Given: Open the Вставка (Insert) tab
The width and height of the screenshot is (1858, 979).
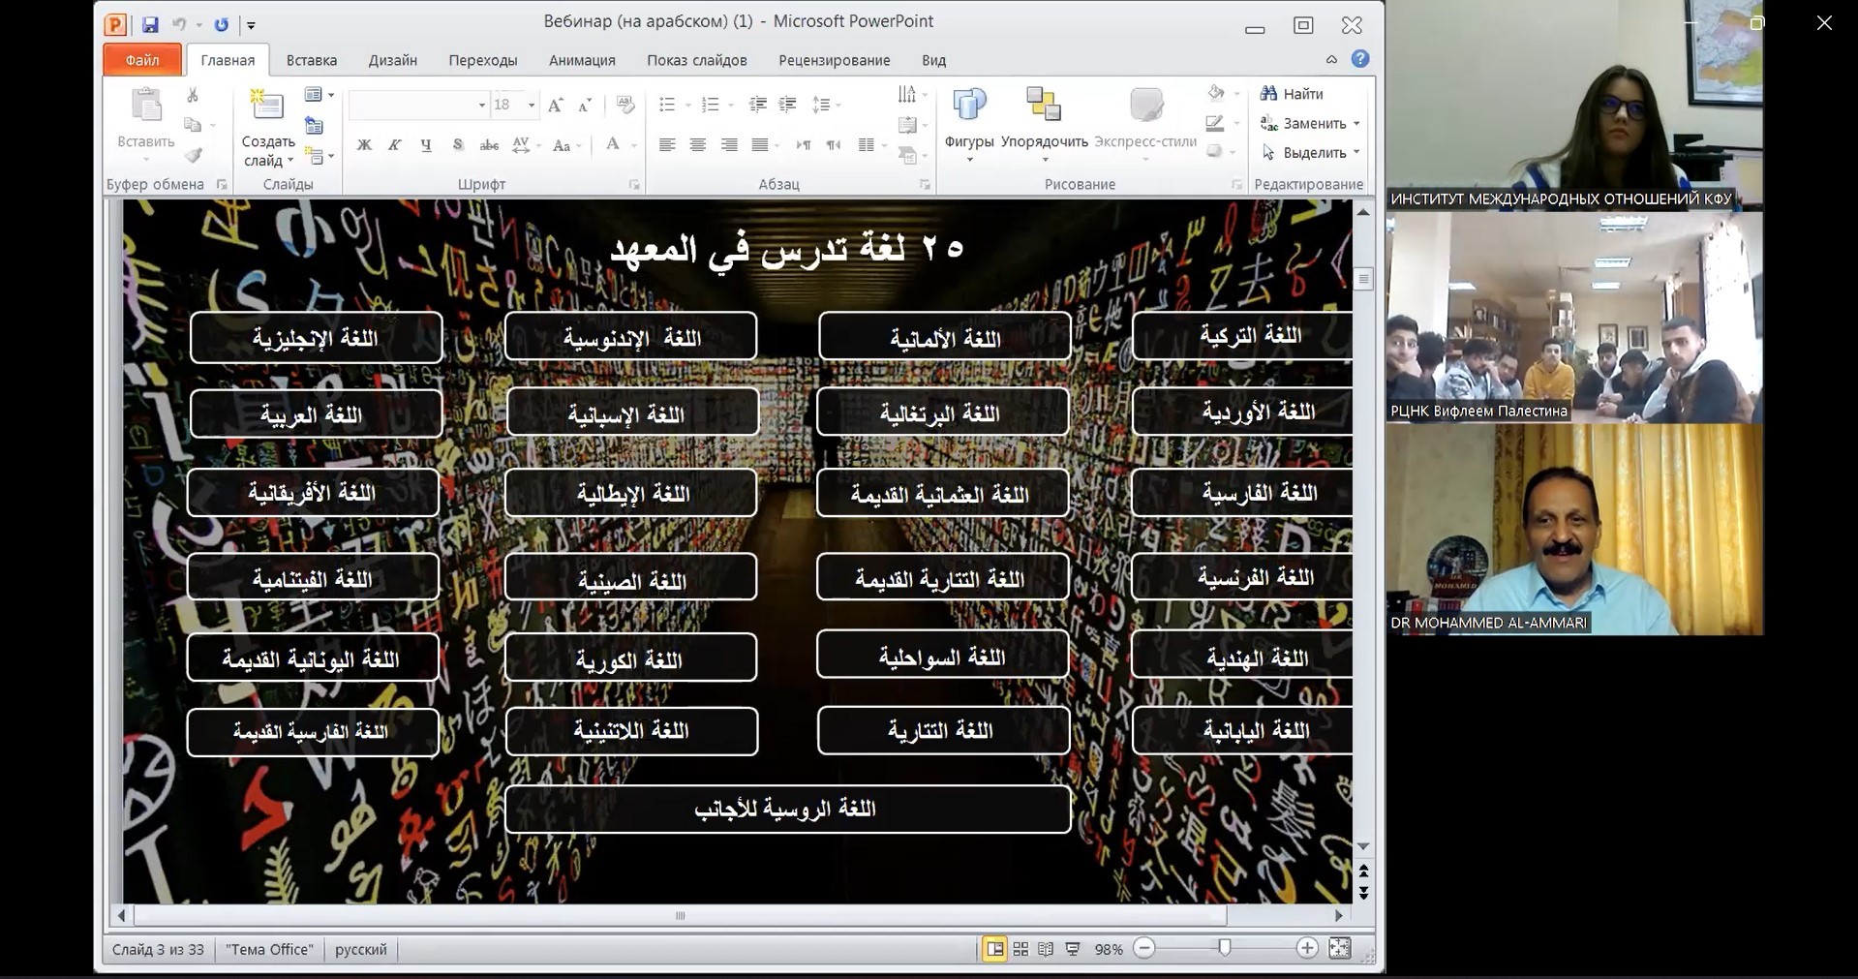Looking at the screenshot, I should click(311, 60).
